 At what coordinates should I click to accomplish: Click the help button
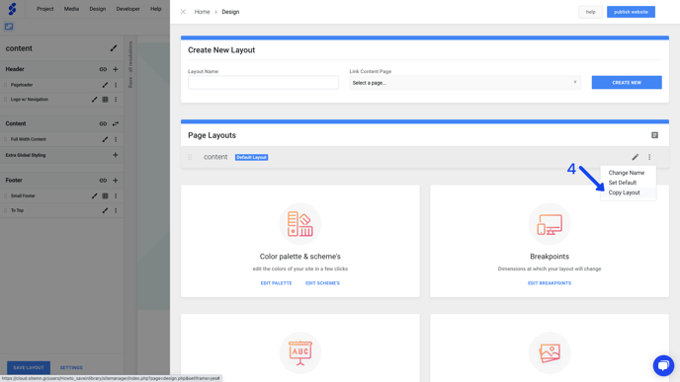pos(591,12)
